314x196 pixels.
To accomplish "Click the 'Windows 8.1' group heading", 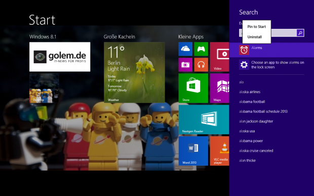I will click(43, 37).
